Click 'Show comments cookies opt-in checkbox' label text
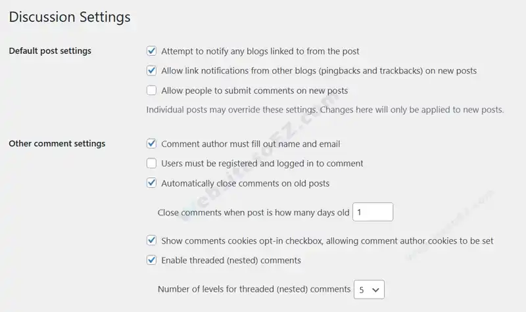The height and width of the screenshot is (312, 526). 327,241
